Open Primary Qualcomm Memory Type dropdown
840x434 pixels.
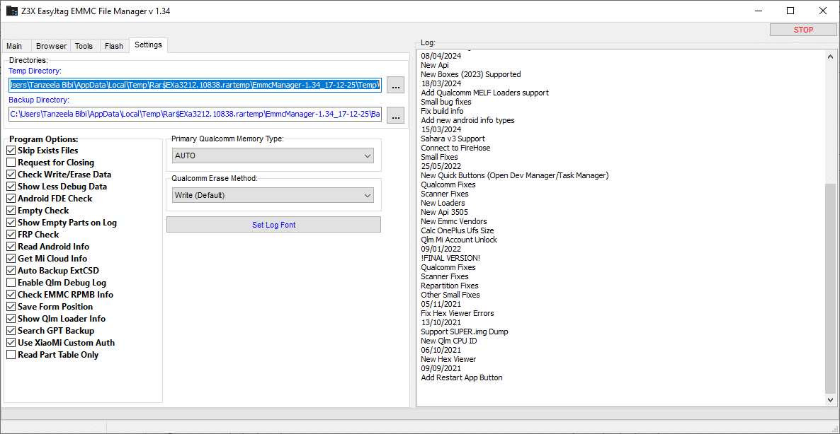273,156
